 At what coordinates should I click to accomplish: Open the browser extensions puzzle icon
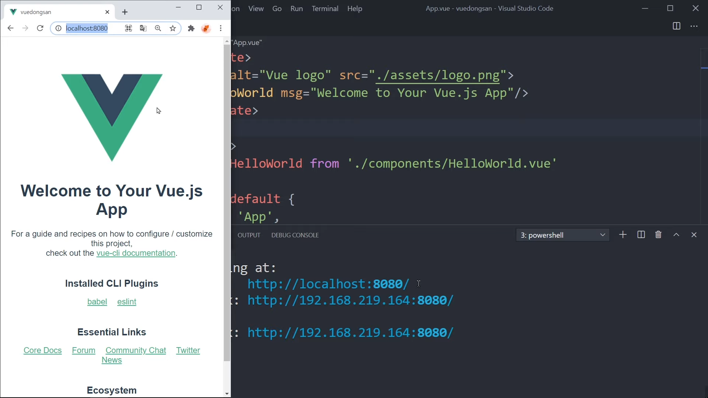point(191,28)
